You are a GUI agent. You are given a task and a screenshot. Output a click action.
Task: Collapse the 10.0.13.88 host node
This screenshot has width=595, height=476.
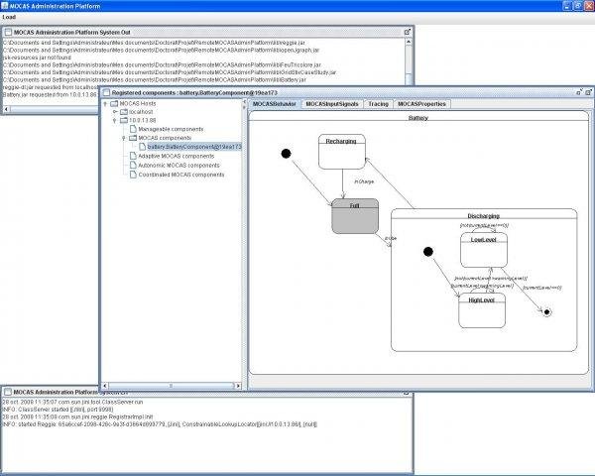click(115, 120)
